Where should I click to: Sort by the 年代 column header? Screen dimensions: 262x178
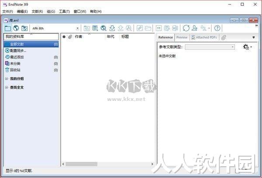pos(110,37)
